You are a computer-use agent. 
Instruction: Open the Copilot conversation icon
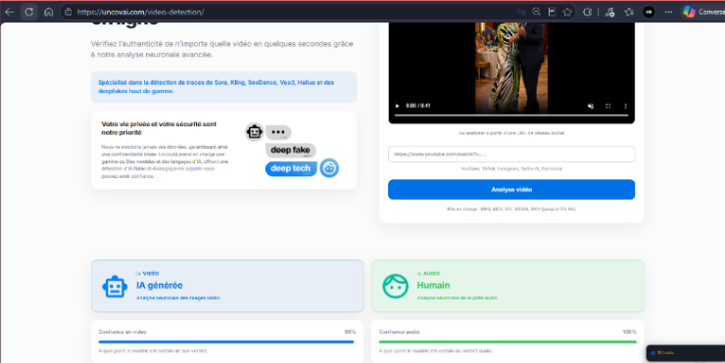pyautogui.click(x=689, y=12)
